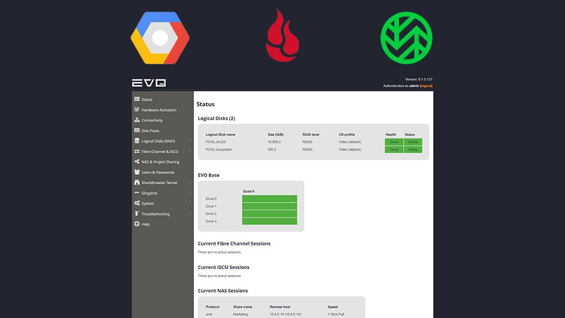Open the Status menu item
Screen dimensions: 565x318
147,100
